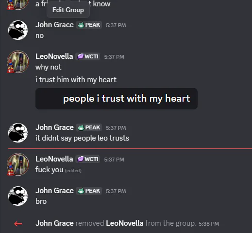Click the red removed-member arrow icon
This screenshot has width=252, height=233.
[x=18, y=224]
